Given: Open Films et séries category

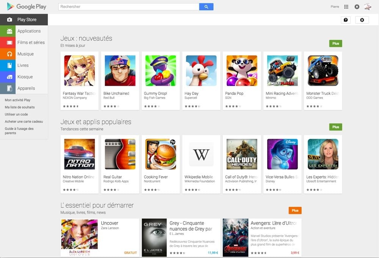Looking at the screenshot, I should click(x=31, y=42).
